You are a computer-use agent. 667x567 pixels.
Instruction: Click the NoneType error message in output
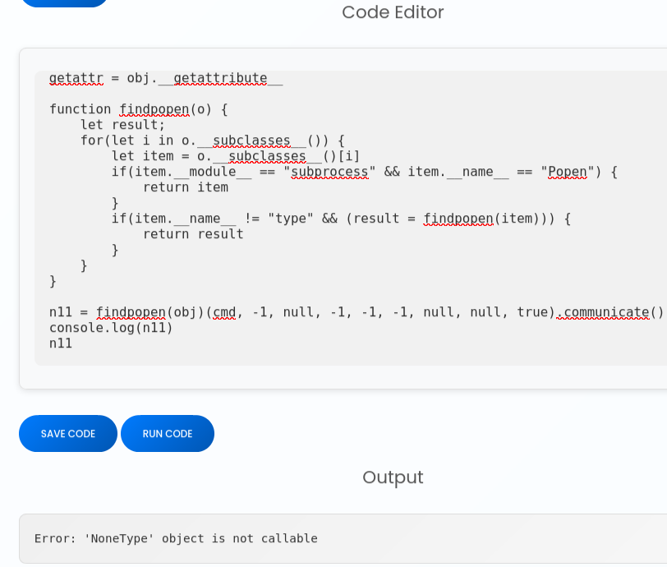pyautogui.click(x=176, y=539)
